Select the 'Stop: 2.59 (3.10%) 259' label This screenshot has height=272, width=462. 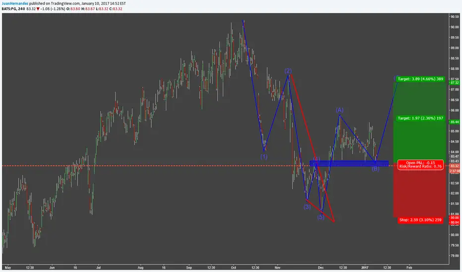tap(420, 220)
